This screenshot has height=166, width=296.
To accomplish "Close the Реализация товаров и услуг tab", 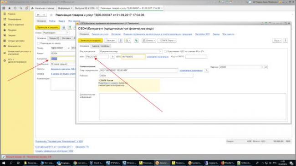I will pos(162,8).
